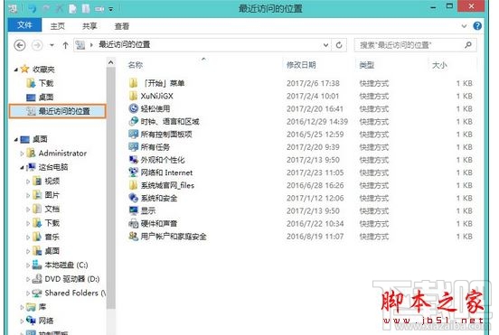Click the date 2017/2/23 11:05
Image resolution: width=499 pixels, height=335 pixels.
pos(315,172)
